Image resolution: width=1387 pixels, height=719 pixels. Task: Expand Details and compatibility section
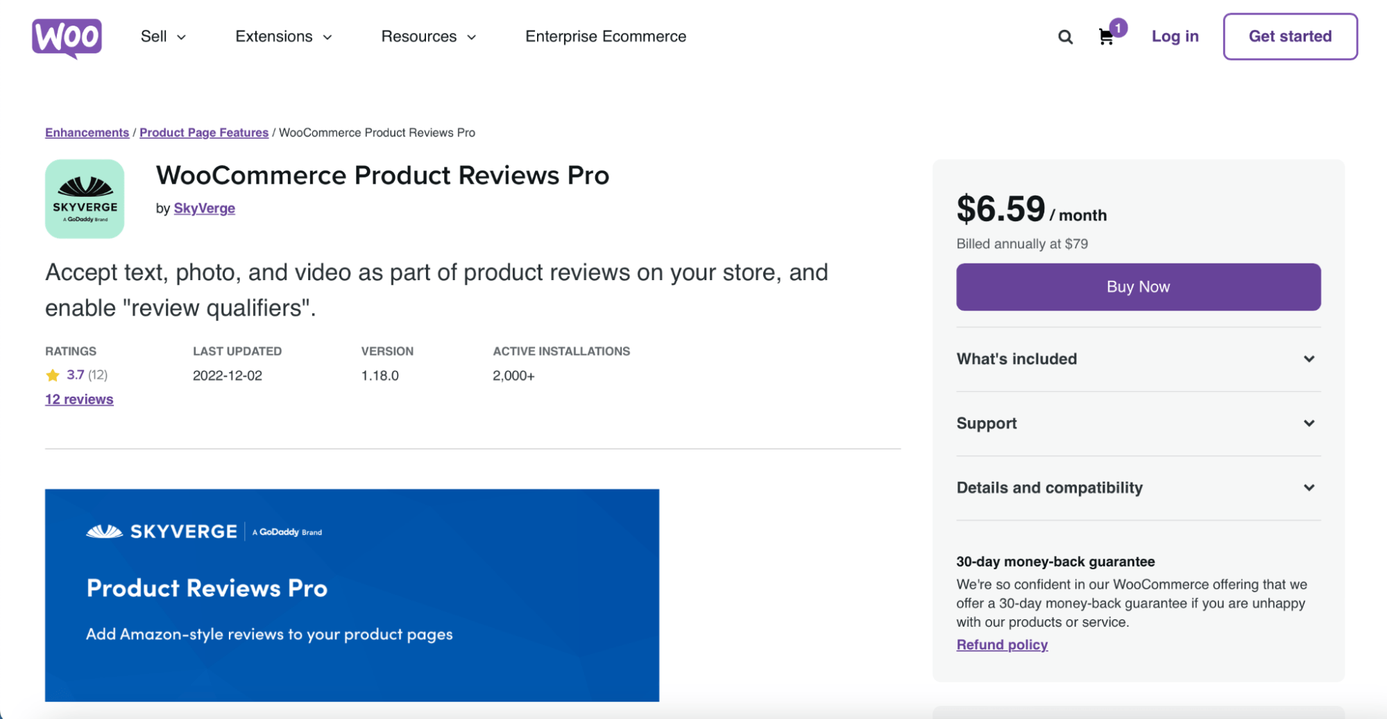coord(1138,488)
